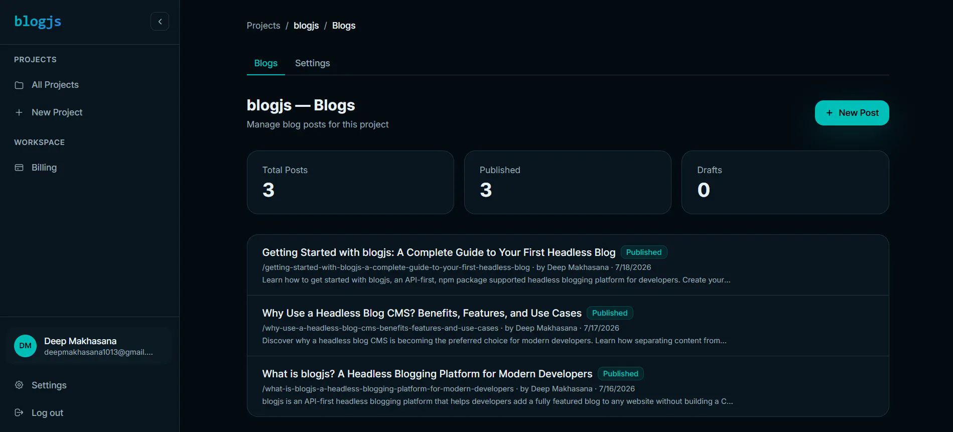
Task: Click the getting-started slug and date line
Action: pyautogui.click(x=457, y=267)
